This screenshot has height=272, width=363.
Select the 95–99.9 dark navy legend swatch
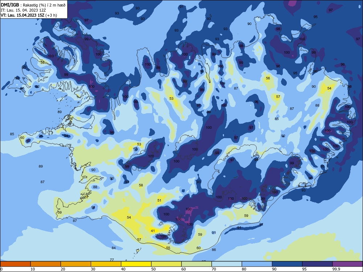tap(317, 264)
